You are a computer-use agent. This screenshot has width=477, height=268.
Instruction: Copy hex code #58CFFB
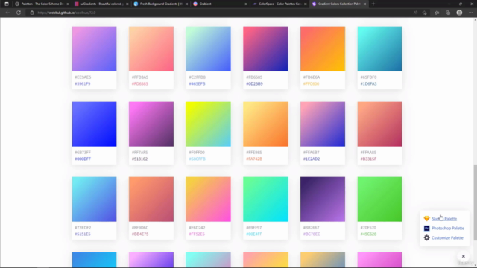197,159
